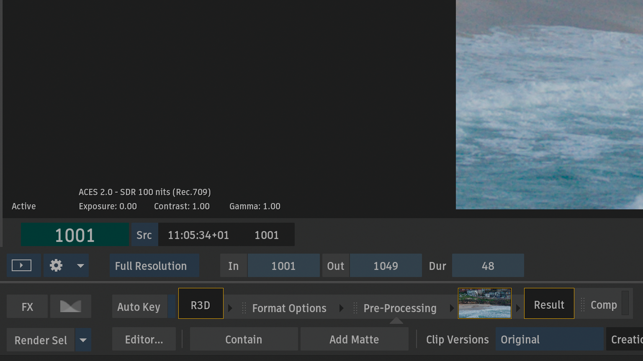Expand the dropdown arrow beside the gear

pos(80,266)
